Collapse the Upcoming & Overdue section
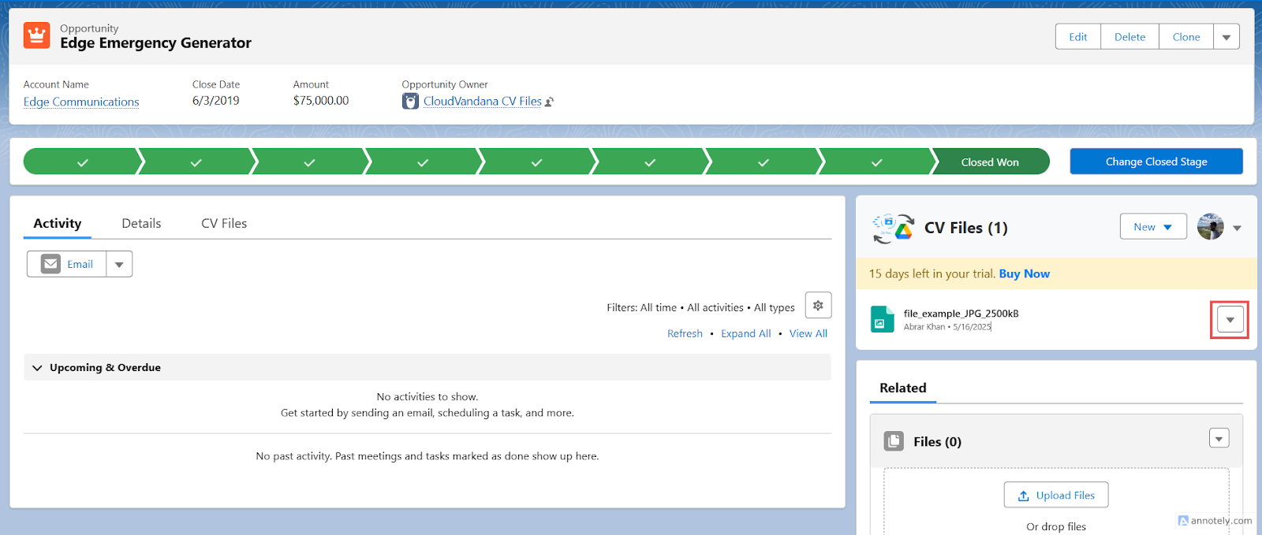 tap(37, 368)
